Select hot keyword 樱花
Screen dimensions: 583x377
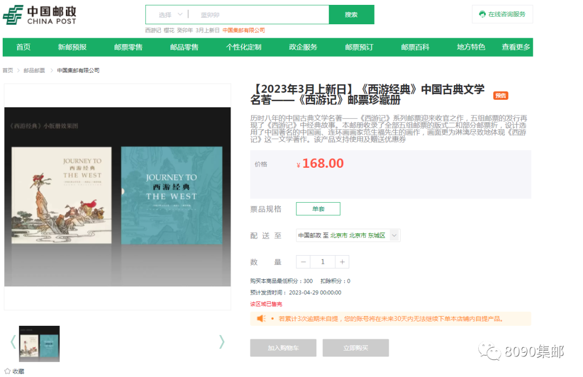tap(169, 30)
